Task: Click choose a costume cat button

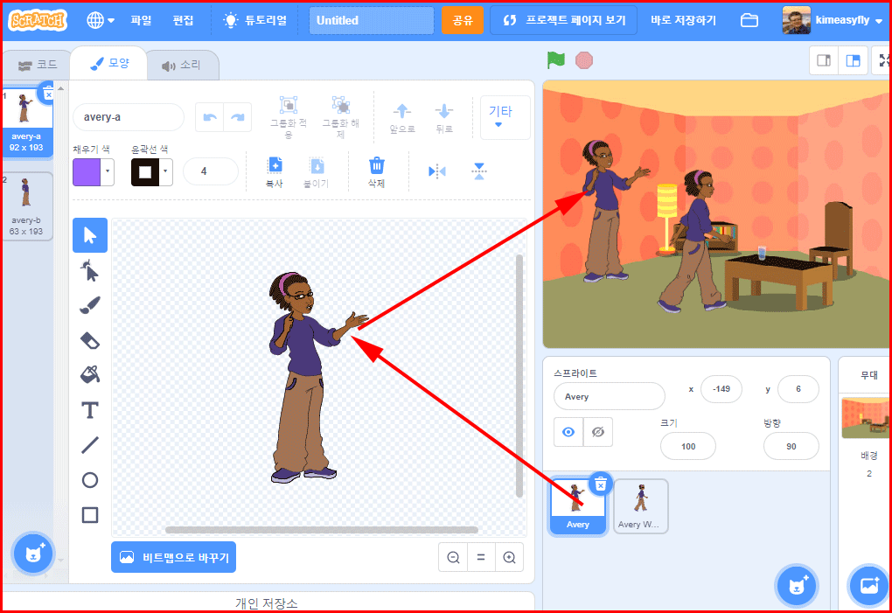Action: click(x=33, y=554)
